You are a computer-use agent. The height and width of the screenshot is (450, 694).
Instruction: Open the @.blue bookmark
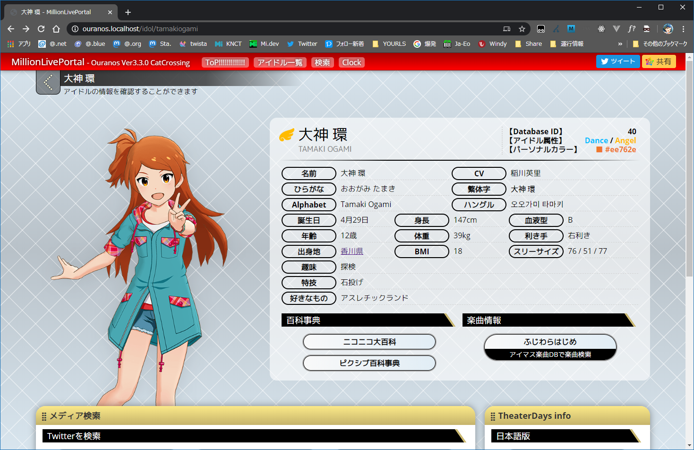90,44
